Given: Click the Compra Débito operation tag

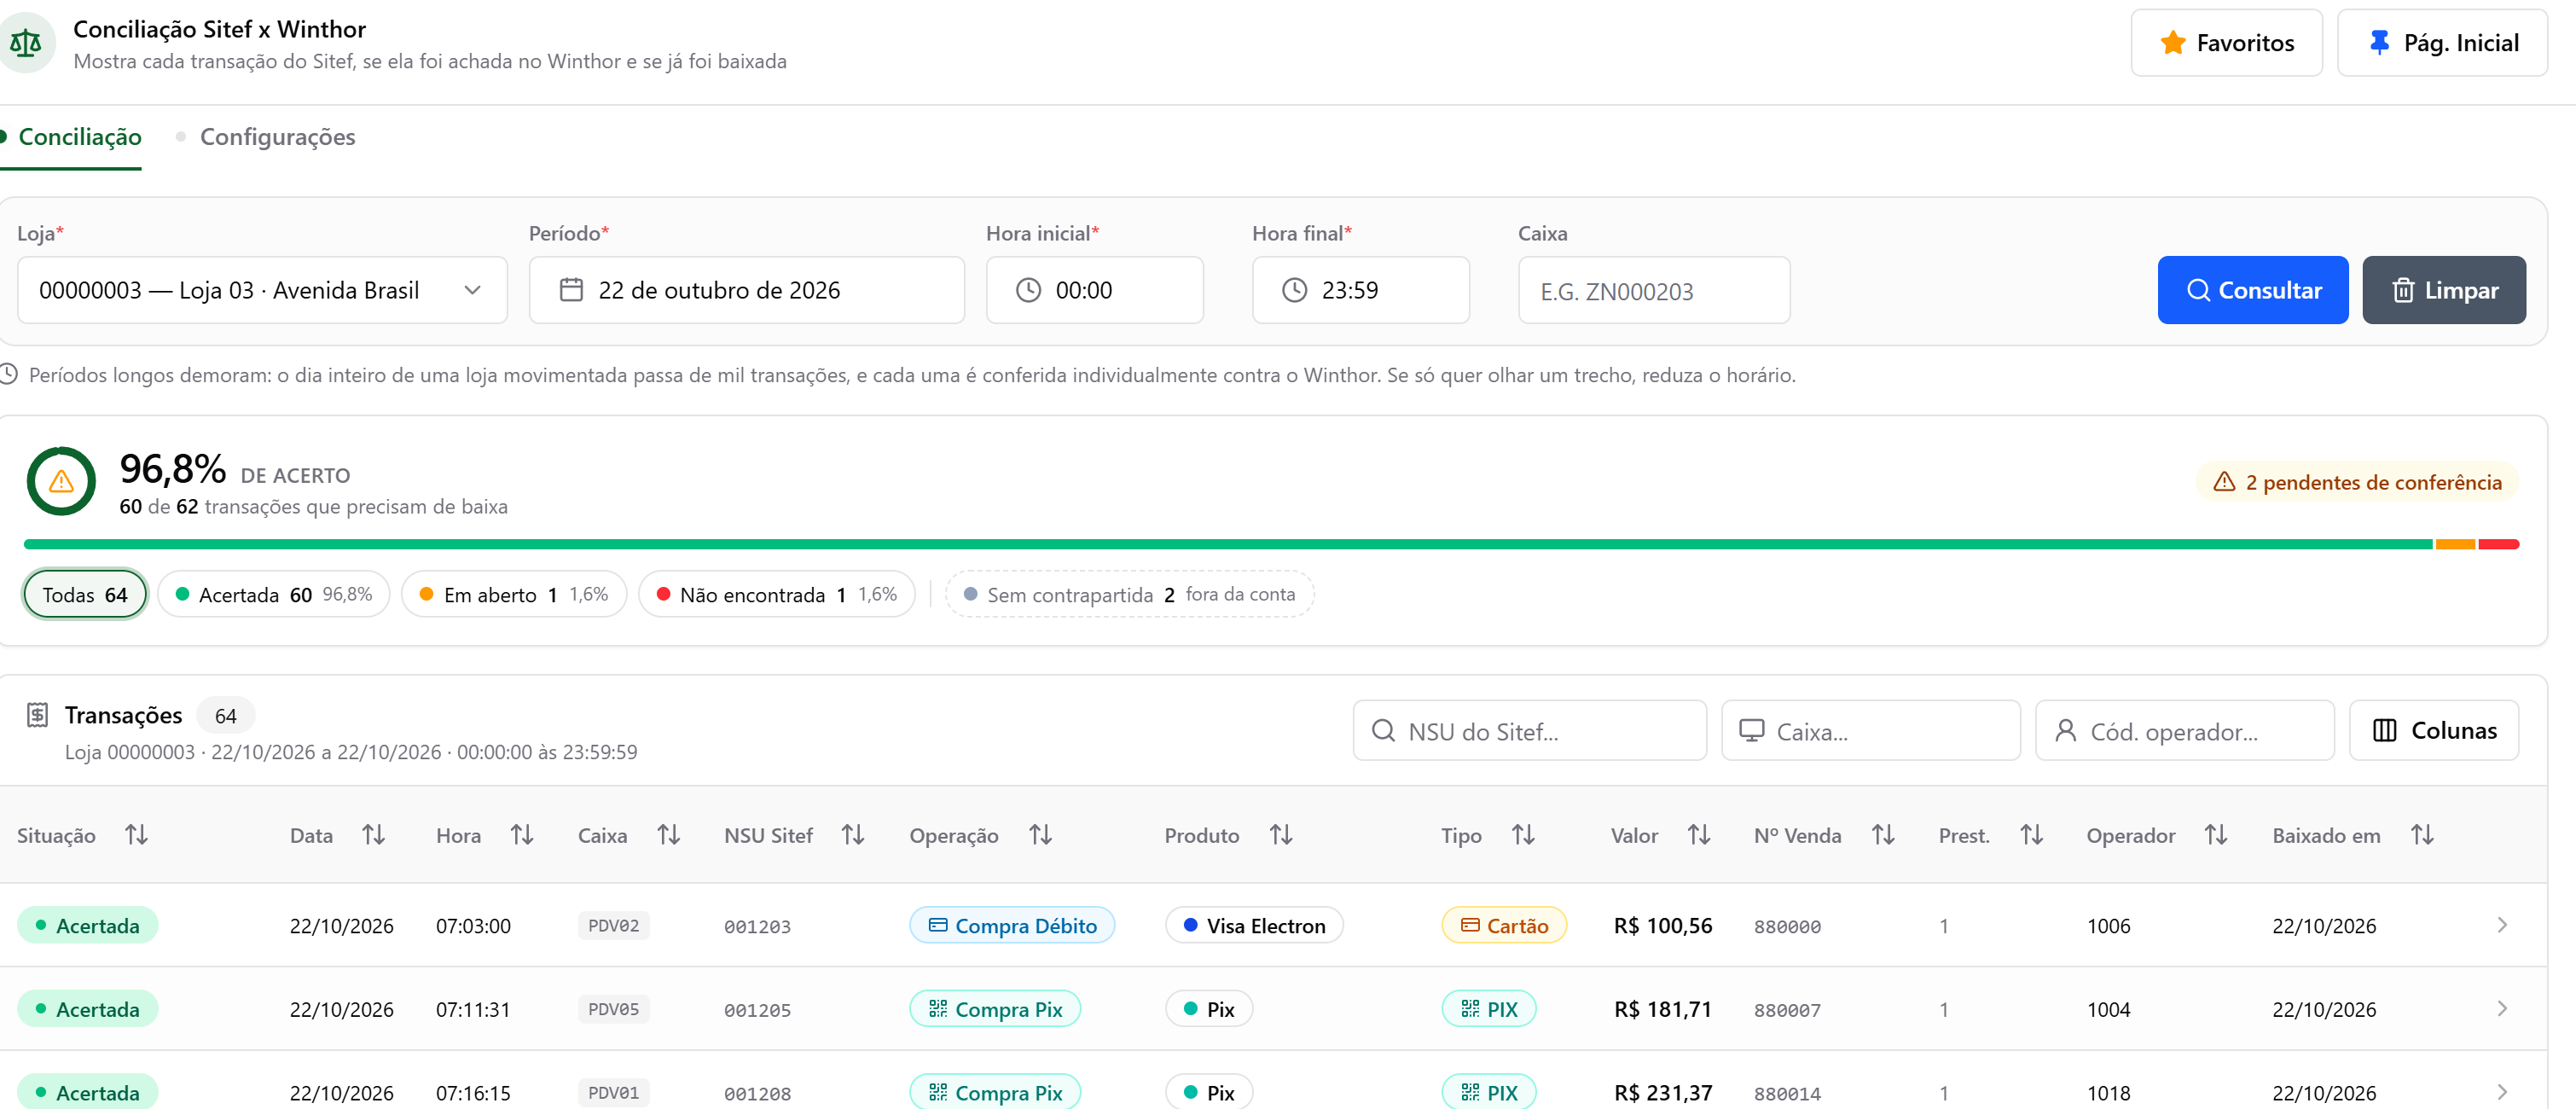Looking at the screenshot, I should (x=1011, y=925).
